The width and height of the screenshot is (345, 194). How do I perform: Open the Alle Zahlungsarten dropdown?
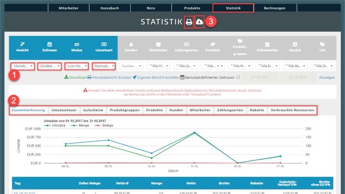coord(185,66)
